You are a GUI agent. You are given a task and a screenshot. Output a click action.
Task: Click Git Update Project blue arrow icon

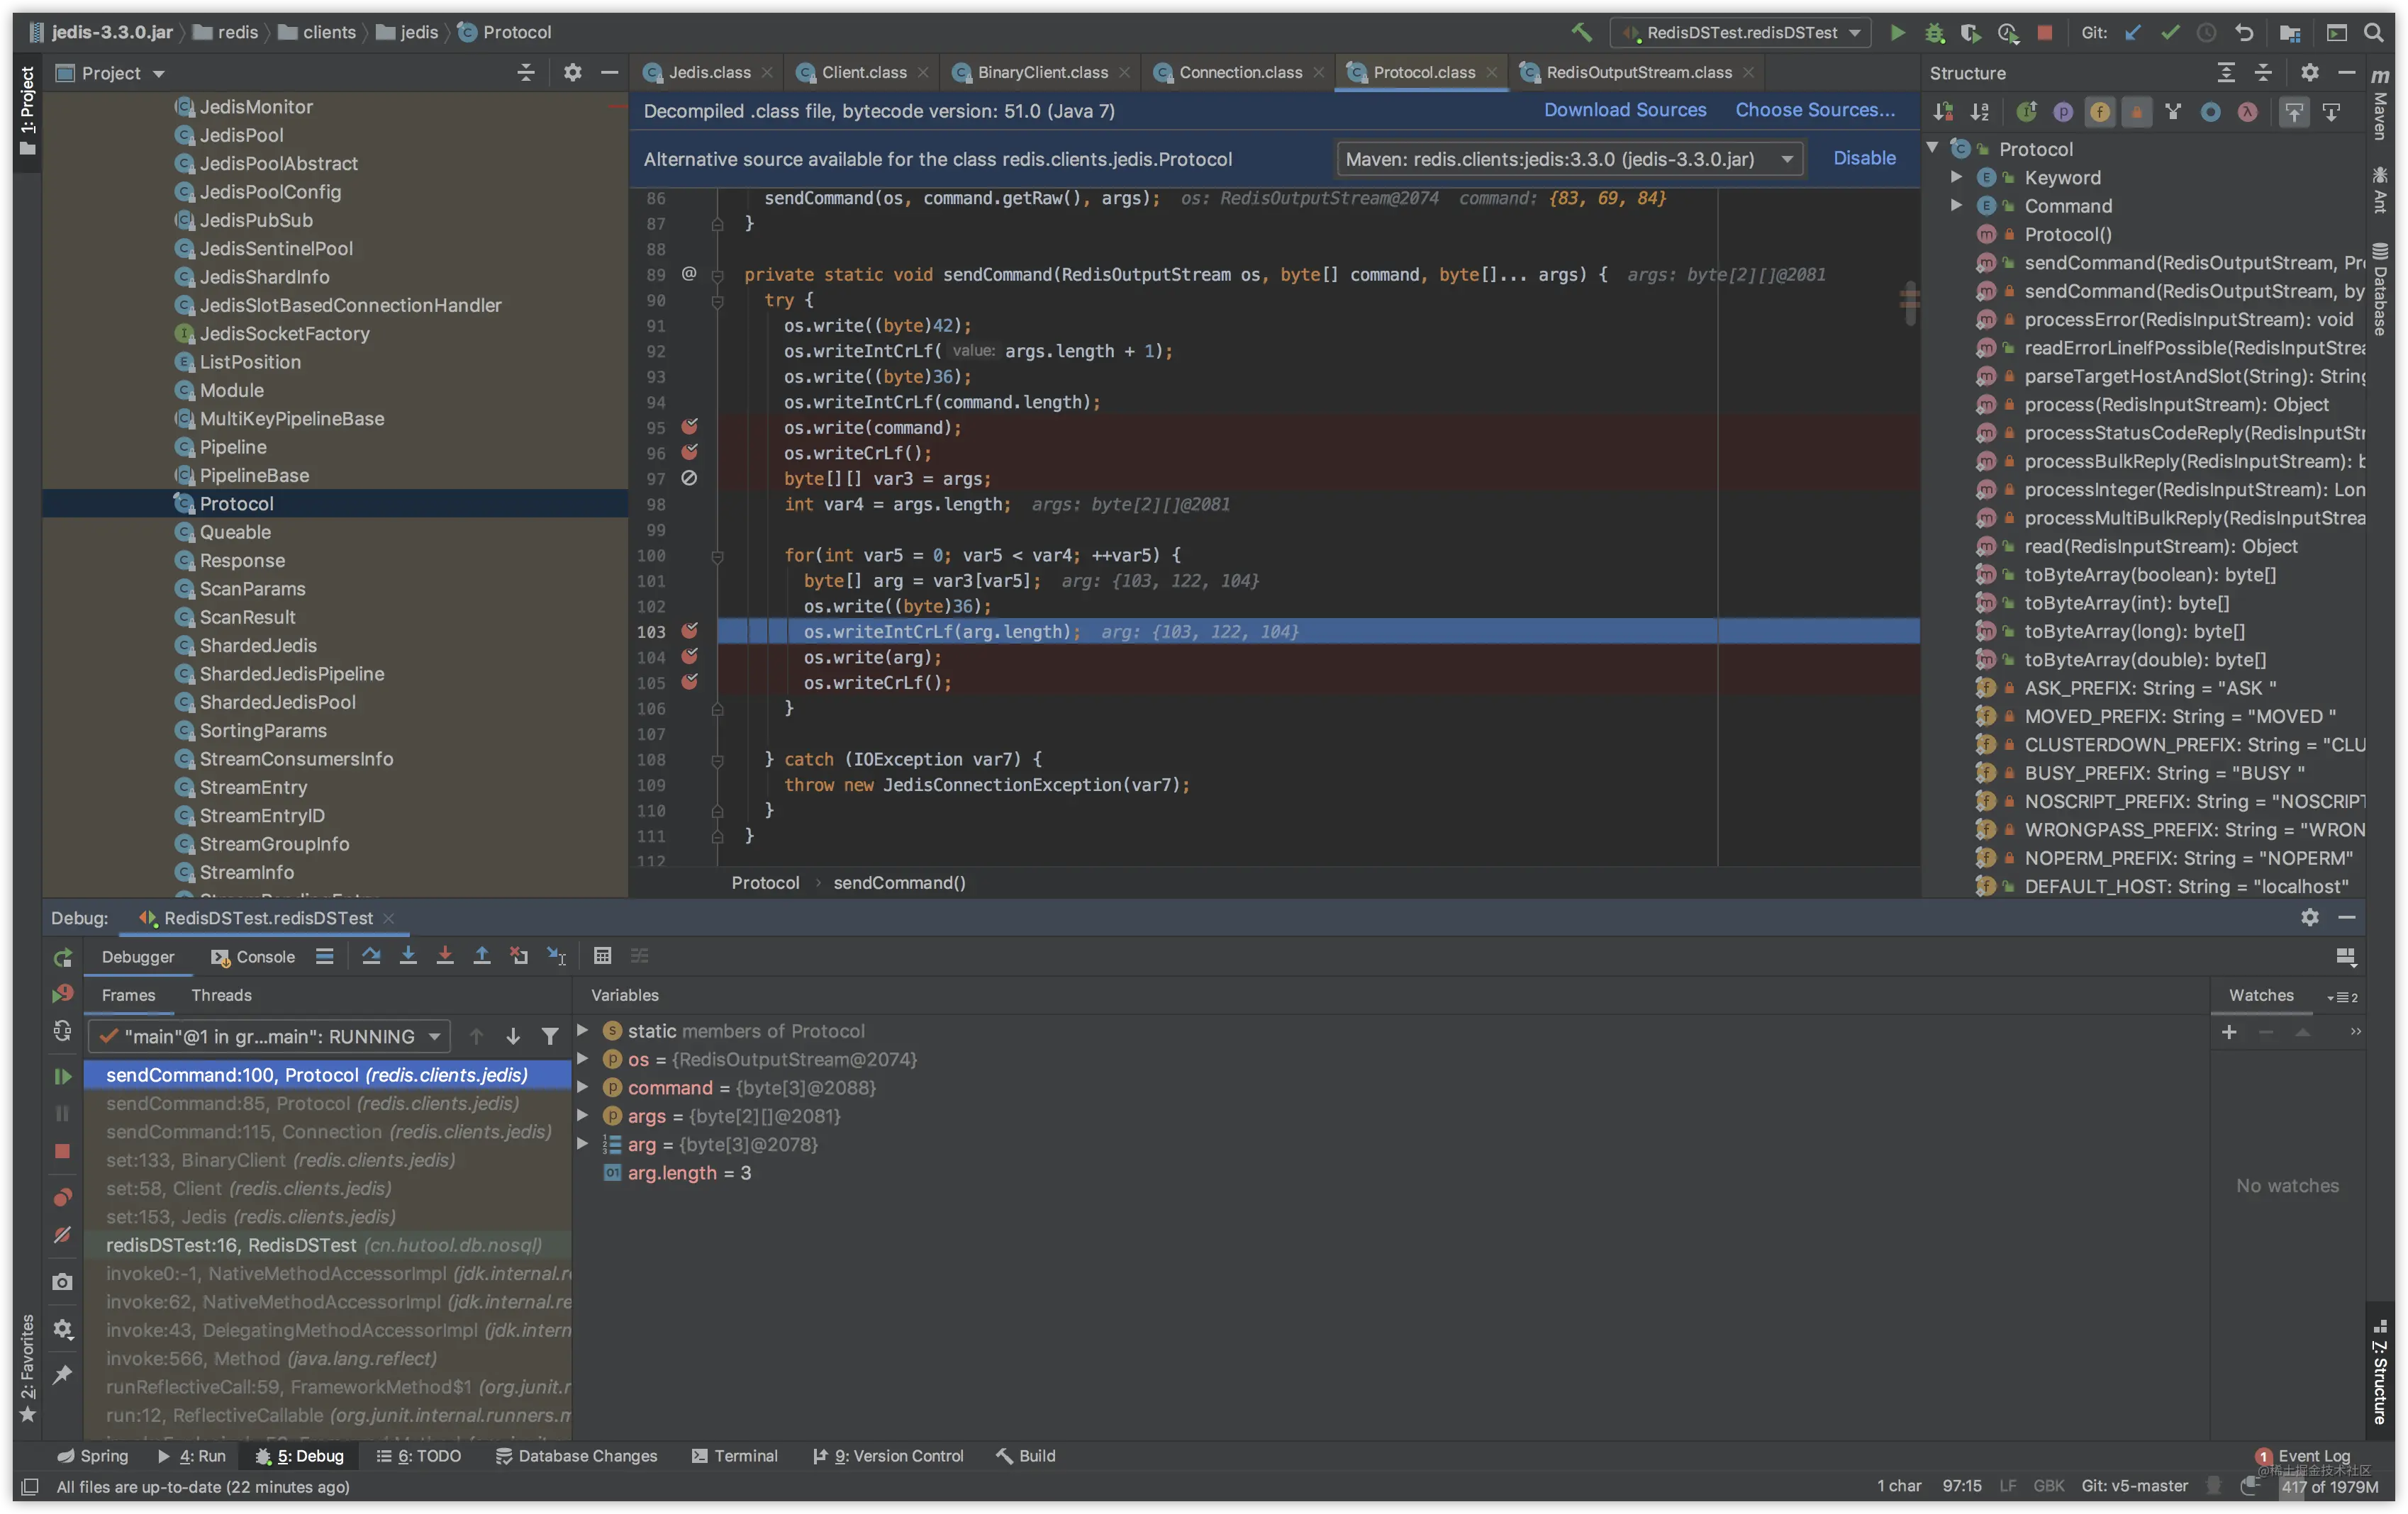point(2133,32)
